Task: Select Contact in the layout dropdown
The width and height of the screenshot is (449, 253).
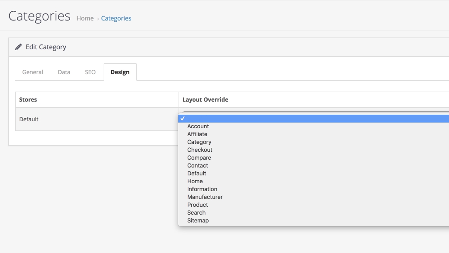Action: (x=198, y=166)
